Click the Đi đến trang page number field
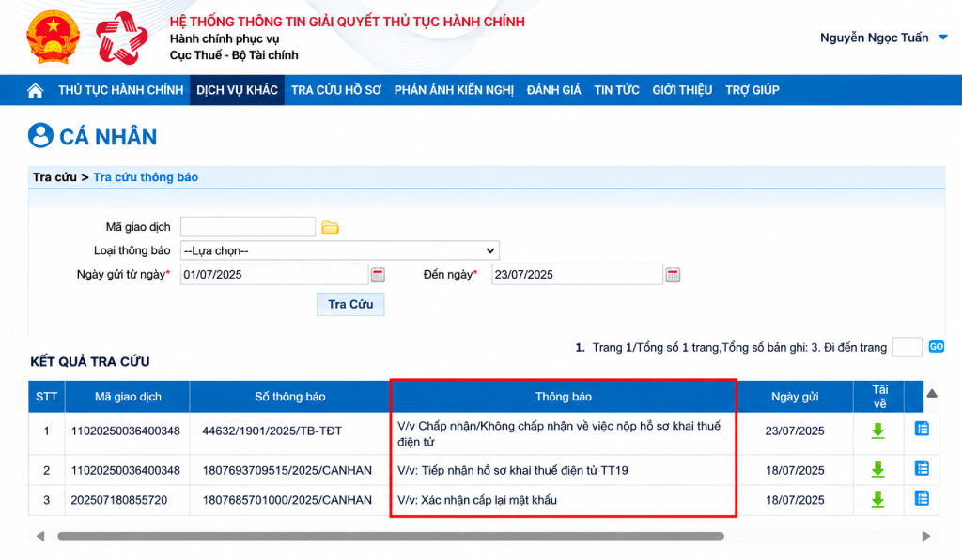The image size is (962, 559). tap(908, 347)
